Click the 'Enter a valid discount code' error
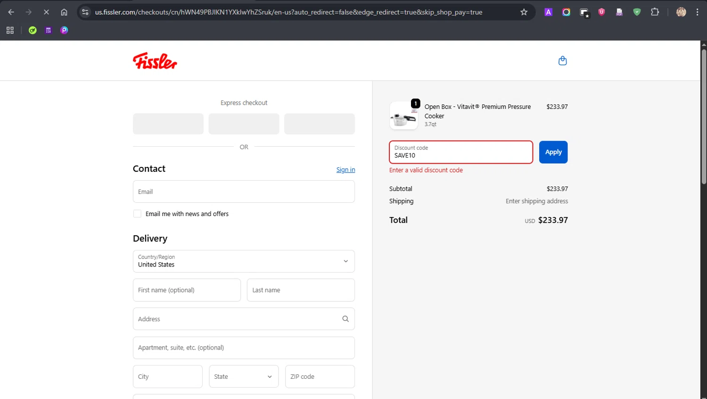 (426, 170)
